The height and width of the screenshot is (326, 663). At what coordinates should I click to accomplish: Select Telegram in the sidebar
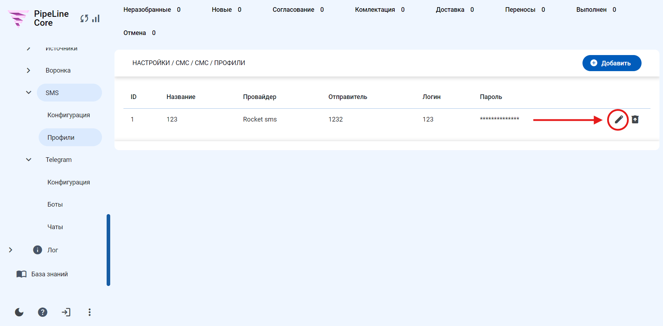coord(59,160)
